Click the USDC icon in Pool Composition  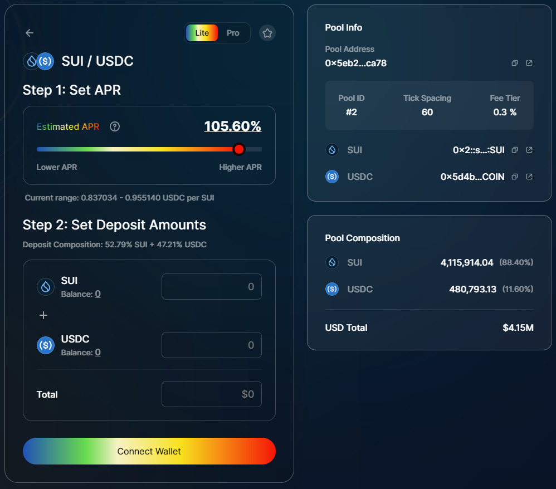click(x=332, y=289)
